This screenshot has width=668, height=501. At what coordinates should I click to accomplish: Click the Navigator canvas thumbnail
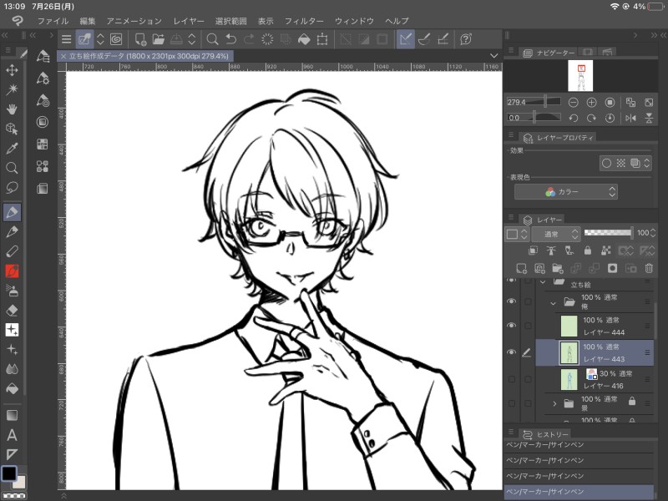pos(580,76)
